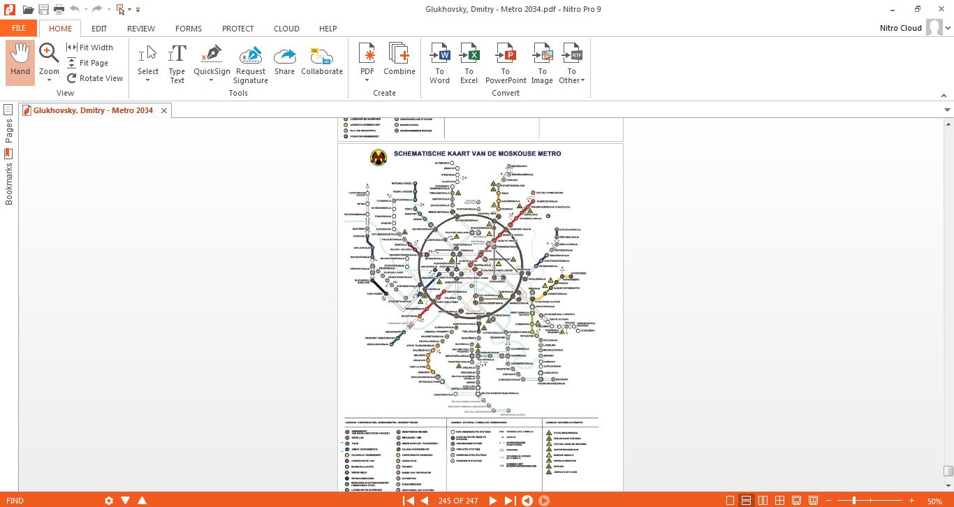This screenshot has height=507, width=954.
Task: Save the document via Quick Access icon
Action: pyautogui.click(x=44, y=9)
